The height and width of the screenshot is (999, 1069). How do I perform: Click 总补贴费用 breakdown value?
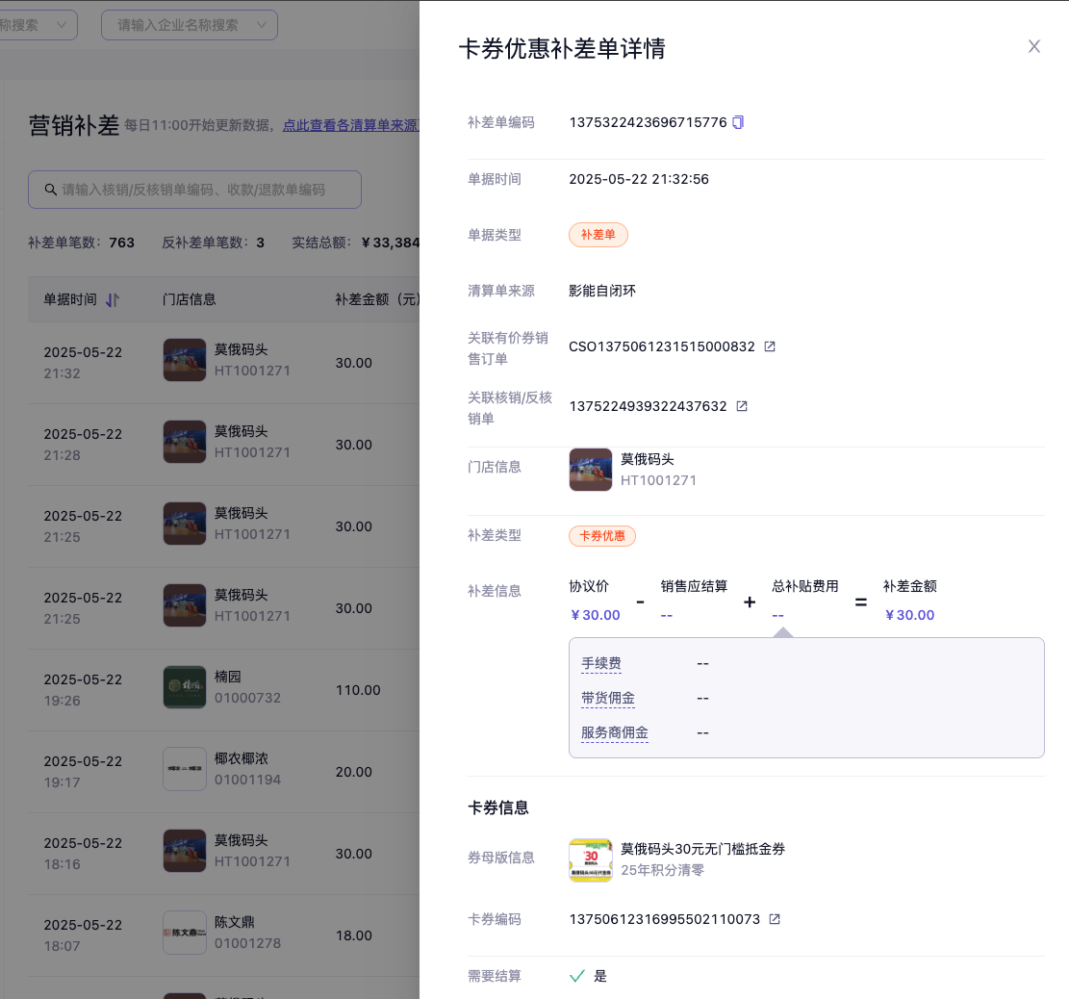coord(777,615)
